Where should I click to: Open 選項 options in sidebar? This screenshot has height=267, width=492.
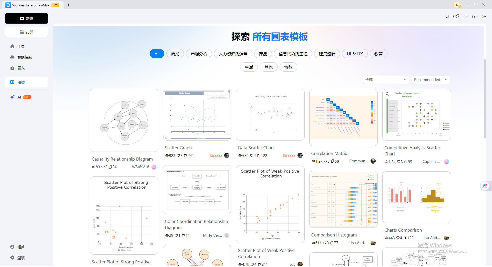click(x=27, y=258)
